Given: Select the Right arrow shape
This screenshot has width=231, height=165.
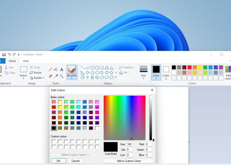Looking at the screenshot, I should [x=102, y=73].
